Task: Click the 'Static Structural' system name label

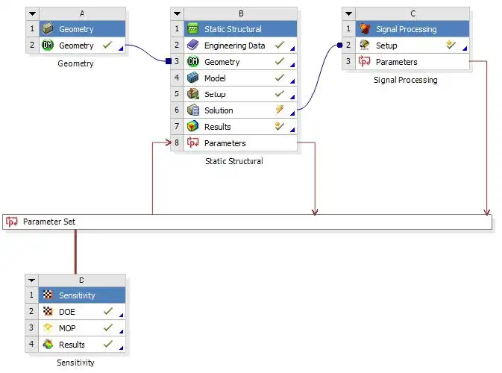Action: (x=234, y=161)
